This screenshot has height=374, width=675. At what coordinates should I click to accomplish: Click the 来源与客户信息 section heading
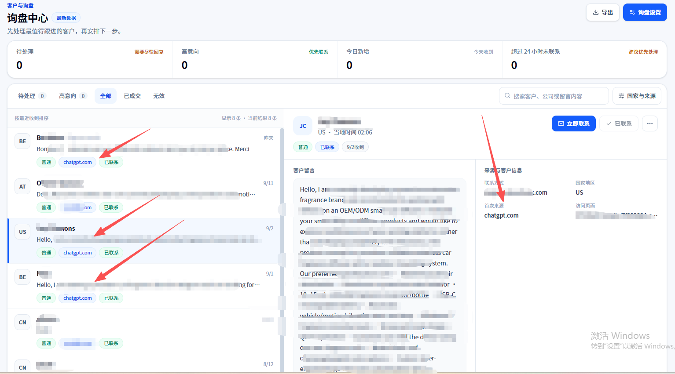click(503, 171)
